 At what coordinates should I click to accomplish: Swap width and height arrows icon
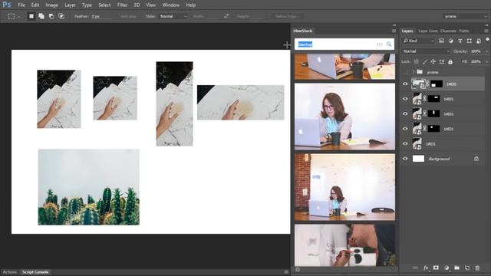(226, 16)
